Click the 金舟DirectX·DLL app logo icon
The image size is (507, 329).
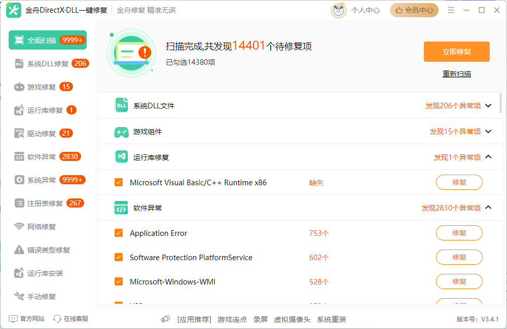coord(14,10)
